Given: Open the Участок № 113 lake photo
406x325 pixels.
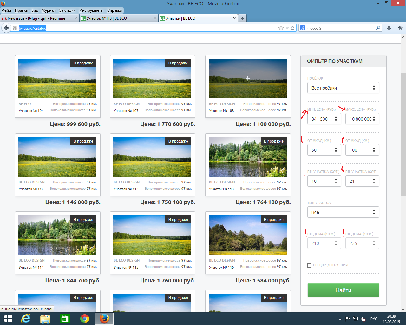Looking at the screenshot, I should pos(248,157).
